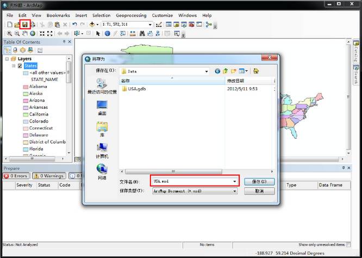The width and height of the screenshot is (362, 258).
Task: Switch TOC to List By Drawing Order
Action: click(x=8, y=50)
